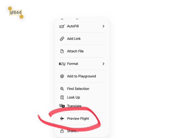Choose the Translate text label

coord(74,106)
